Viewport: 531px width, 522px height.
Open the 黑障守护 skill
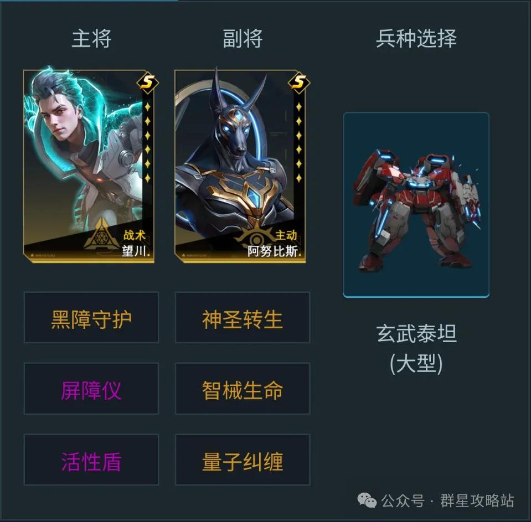click(91, 317)
